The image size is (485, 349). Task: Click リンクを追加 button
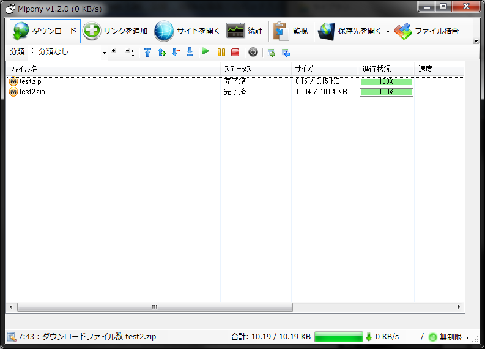[x=116, y=31]
